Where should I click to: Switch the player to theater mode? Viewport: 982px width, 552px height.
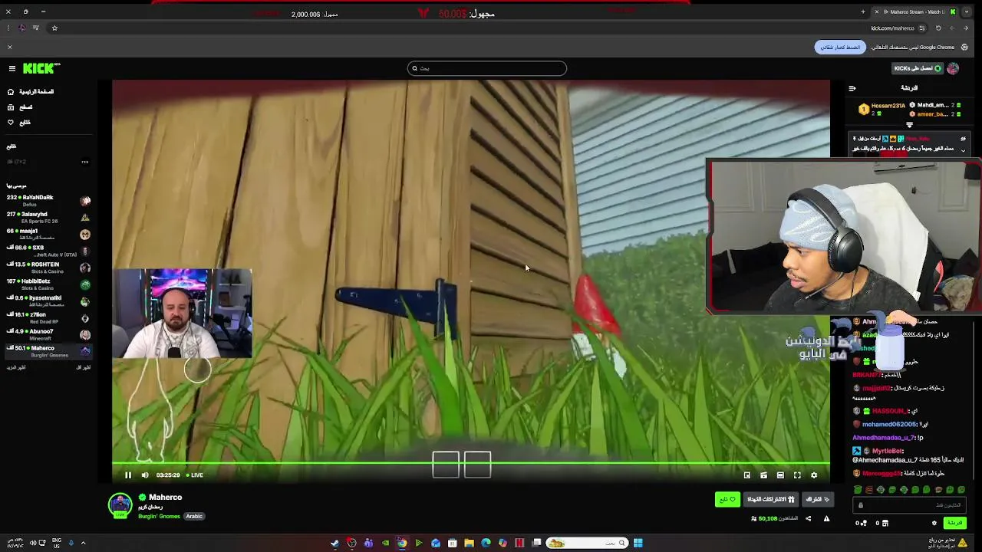(x=780, y=475)
